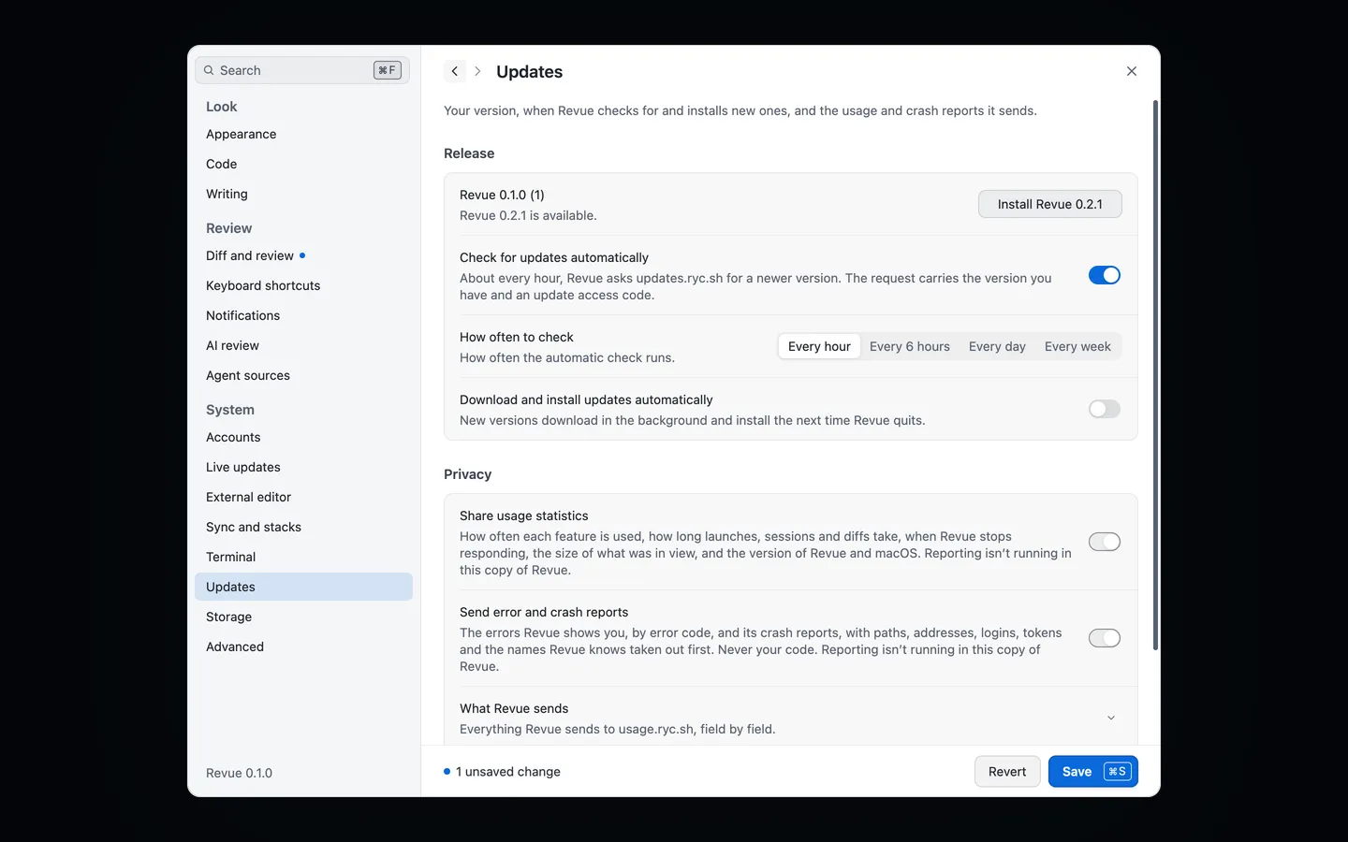
Task: Toggle Share usage statistics switch
Action: point(1105,542)
